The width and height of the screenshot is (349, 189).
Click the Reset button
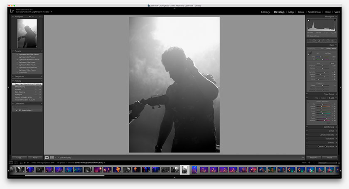click(x=329, y=157)
